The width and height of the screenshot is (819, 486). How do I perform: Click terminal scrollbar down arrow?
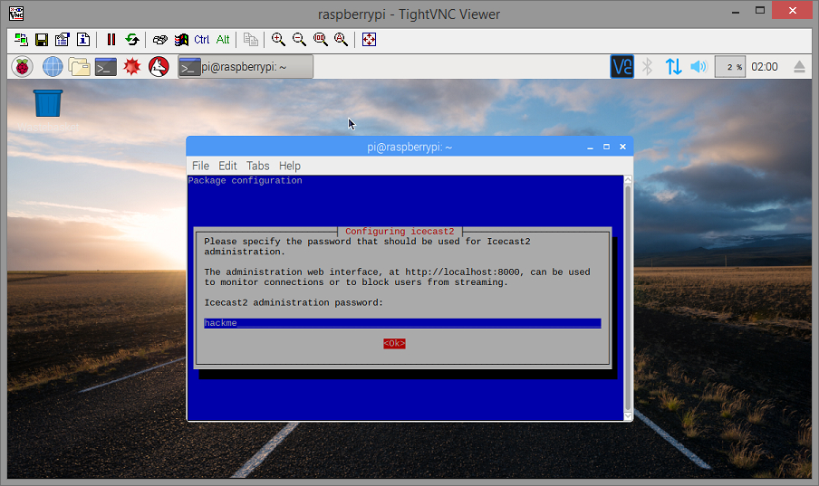(x=628, y=416)
